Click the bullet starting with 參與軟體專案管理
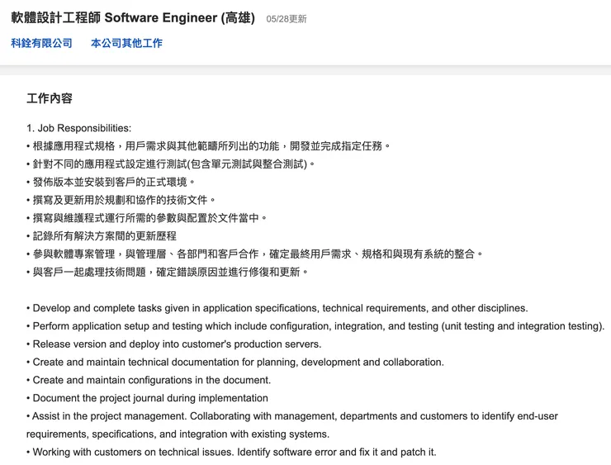This screenshot has width=611, height=465. 254,254
